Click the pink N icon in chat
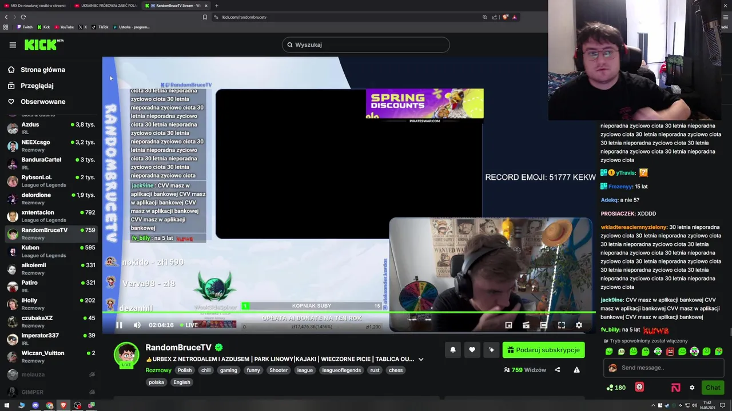 pyautogui.click(x=676, y=388)
